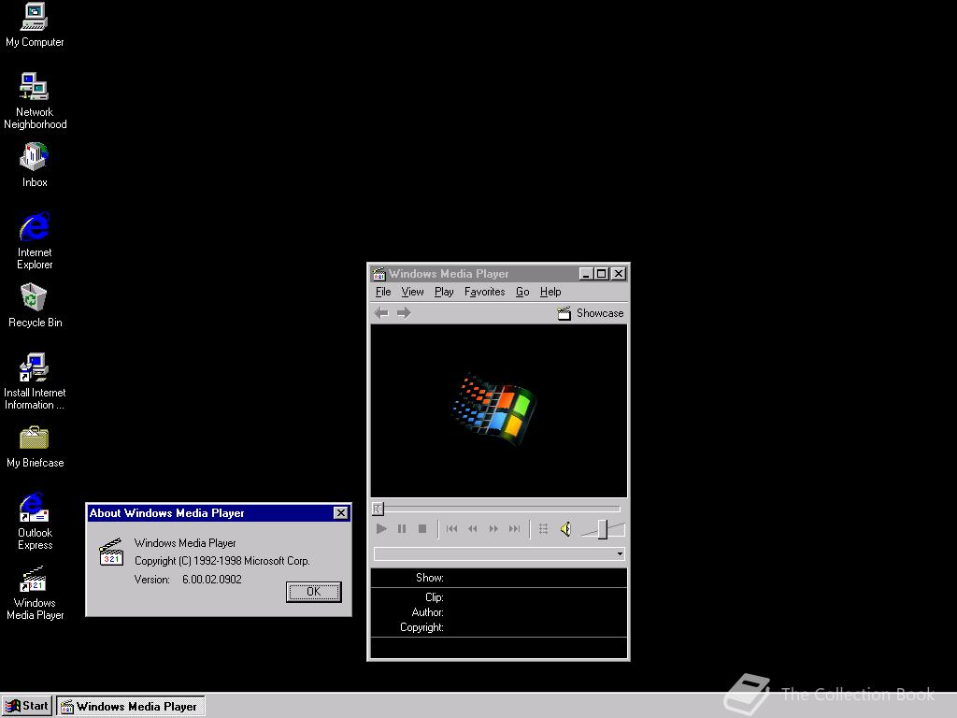The image size is (957, 718).
Task: Click the Back arrow in Media Player
Action: click(x=381, y=313)
